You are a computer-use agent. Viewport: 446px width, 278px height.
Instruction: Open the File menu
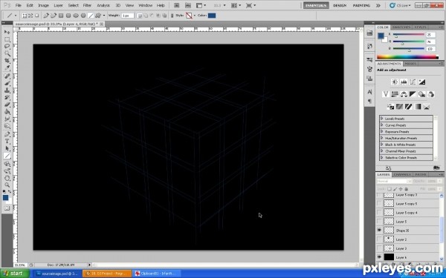pos(18,5)
